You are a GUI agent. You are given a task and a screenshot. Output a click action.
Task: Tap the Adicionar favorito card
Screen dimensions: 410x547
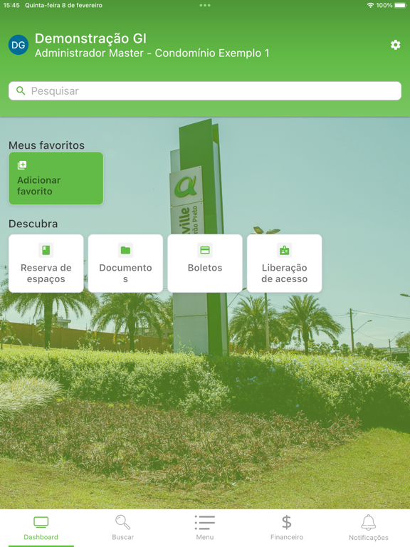pyautogui.click(x=56, y=178)
